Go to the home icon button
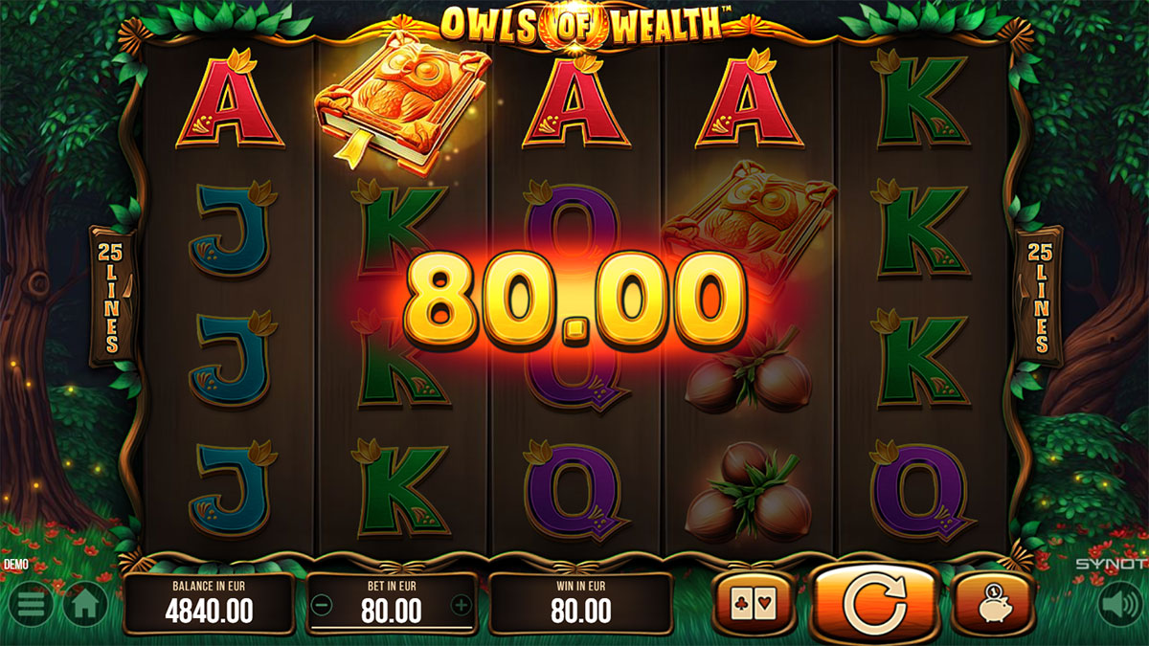This screenshot has height=646, width=1149. click(86, 604)
